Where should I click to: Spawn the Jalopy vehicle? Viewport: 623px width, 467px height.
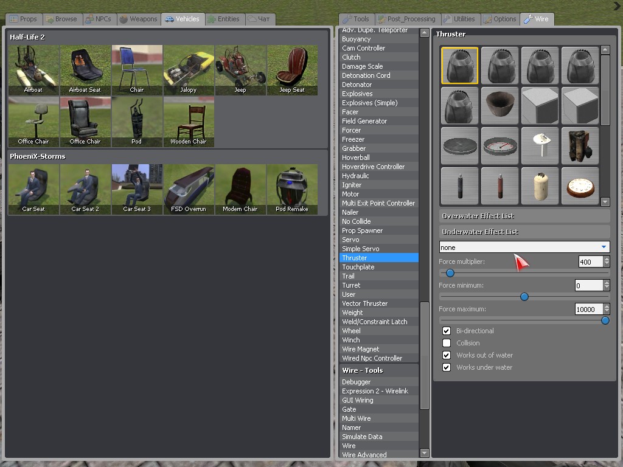point(189,69)
